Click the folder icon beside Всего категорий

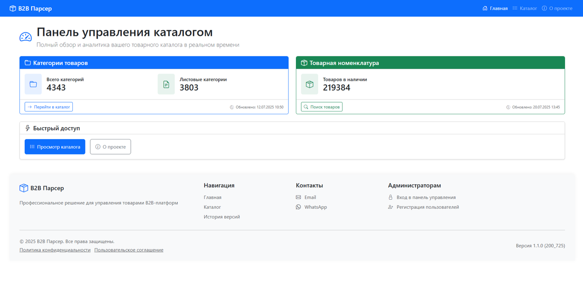tap(33, 84)
